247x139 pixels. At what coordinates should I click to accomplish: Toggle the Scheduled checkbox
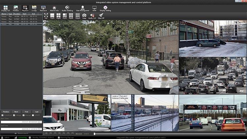click(2, 115)
